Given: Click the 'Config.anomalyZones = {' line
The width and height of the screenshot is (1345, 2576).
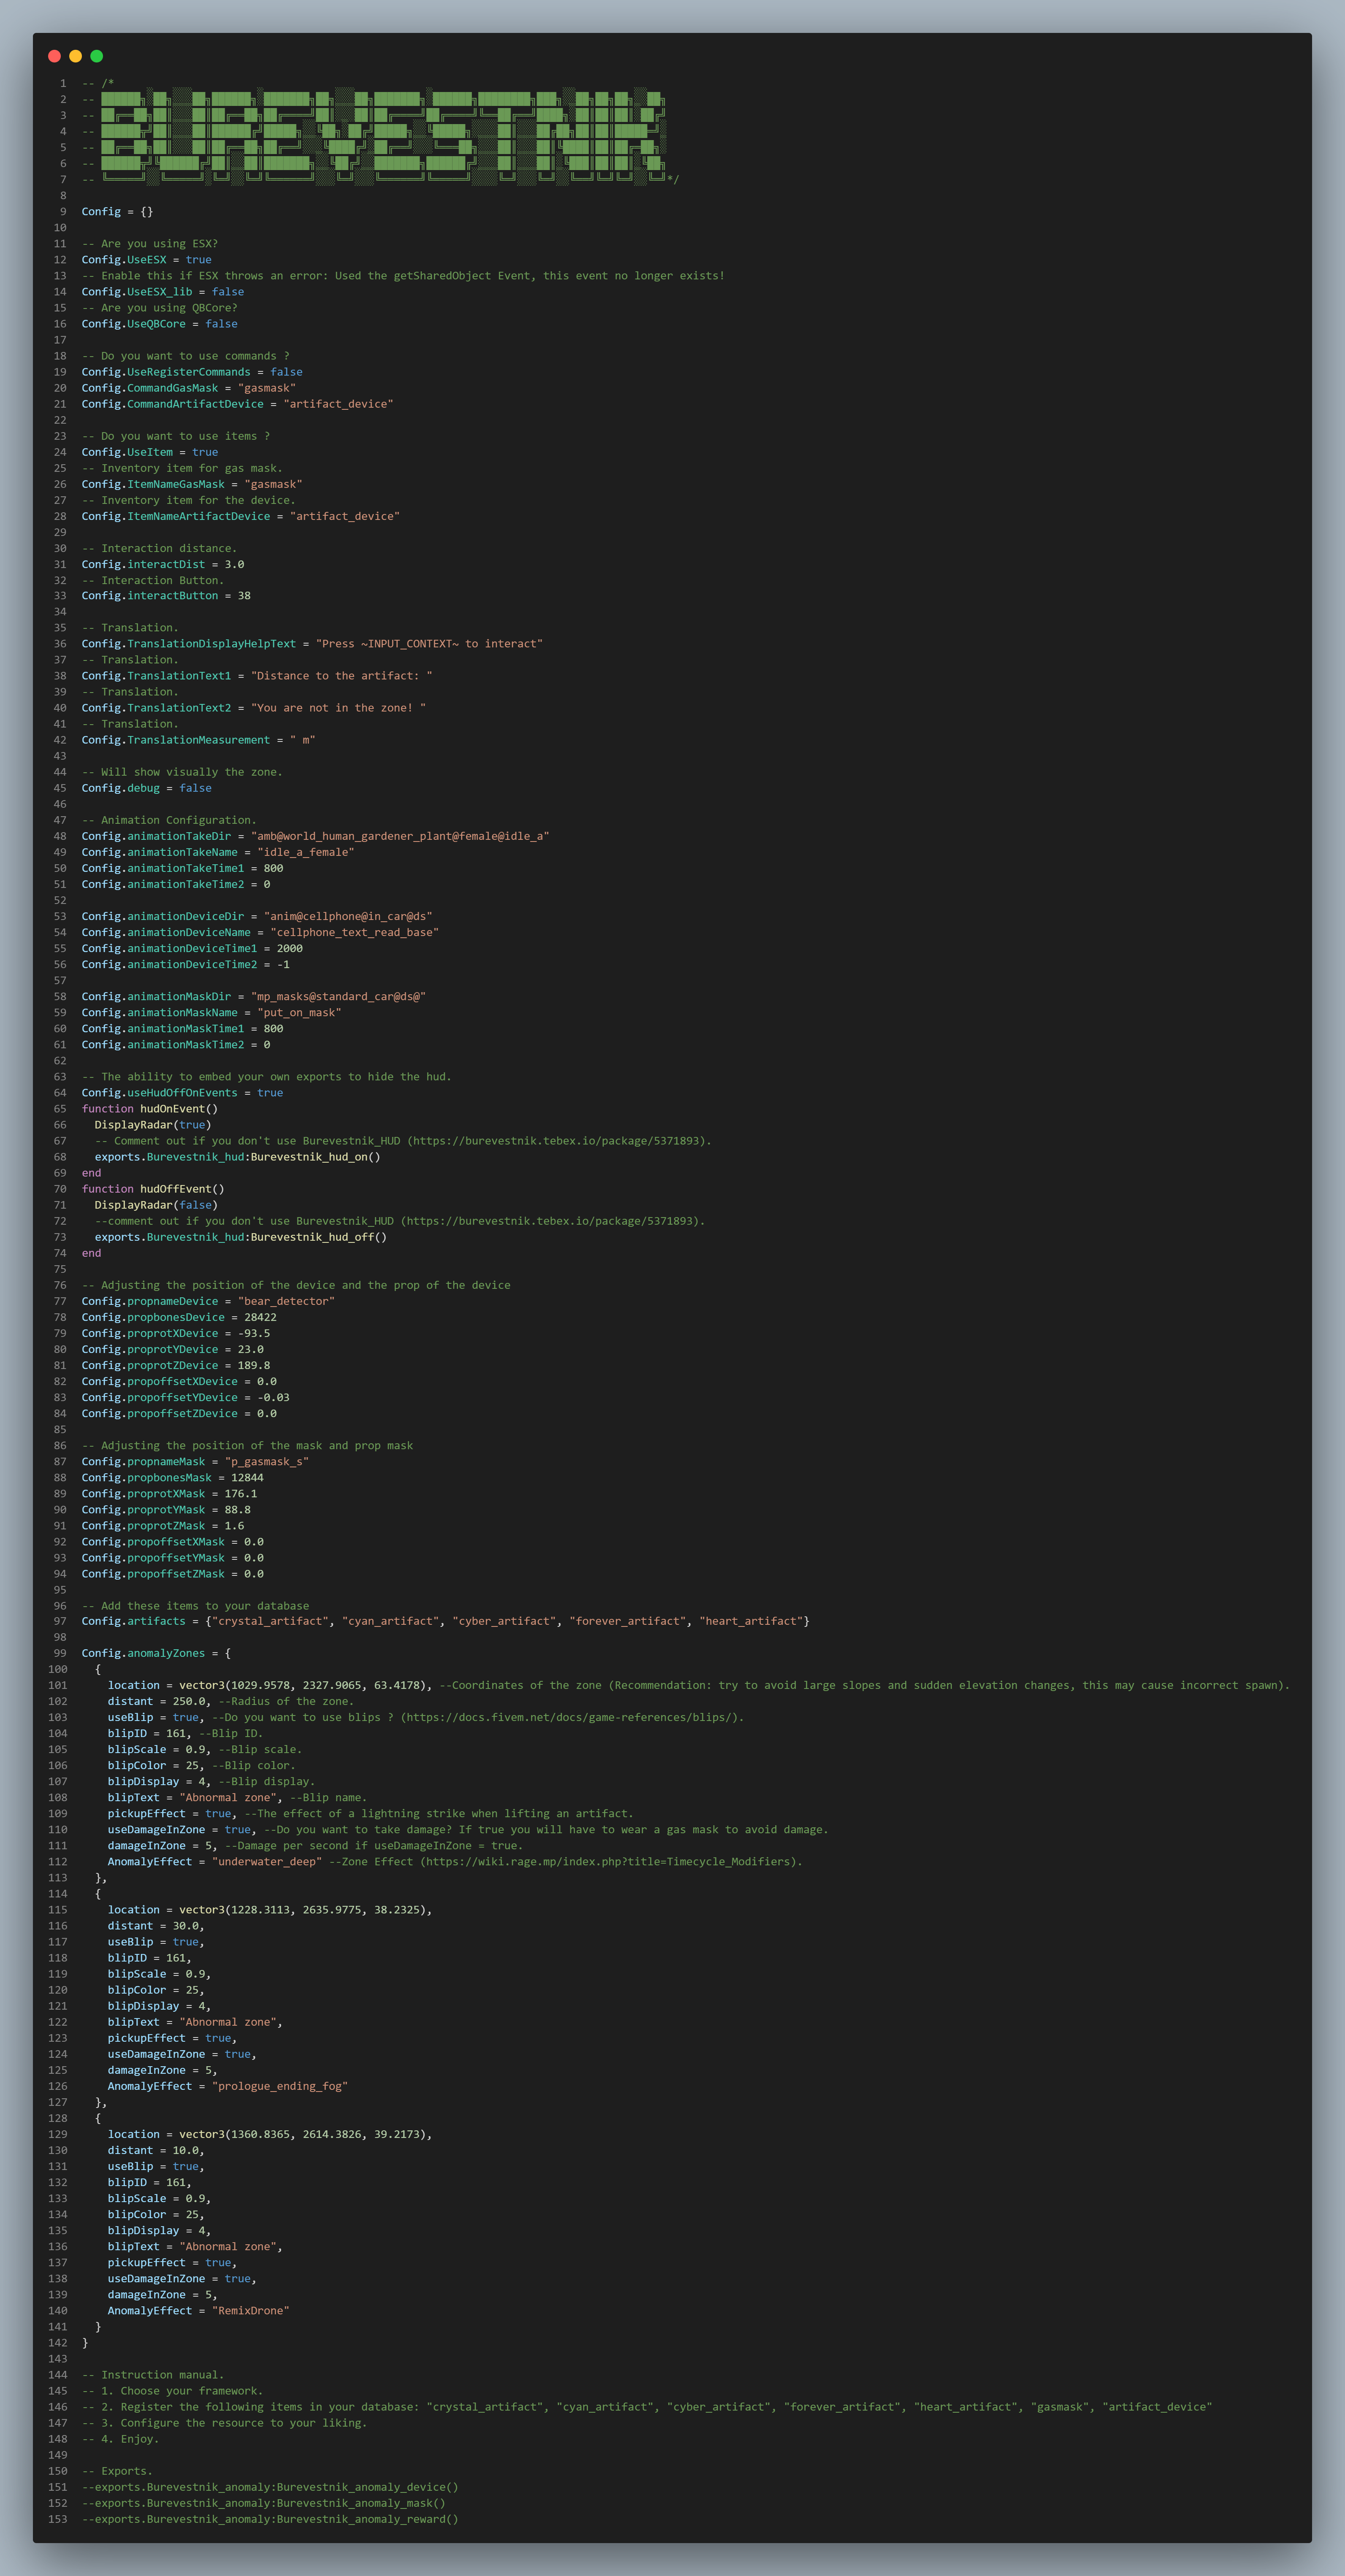Looking at the screenshot, I should point(156,1654).
